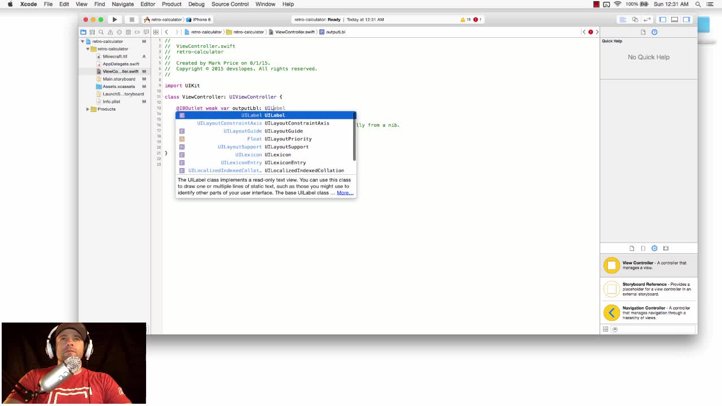Select Minecraft.ttf in the navigator
The image size is (722, 406).
click(115, 56)
